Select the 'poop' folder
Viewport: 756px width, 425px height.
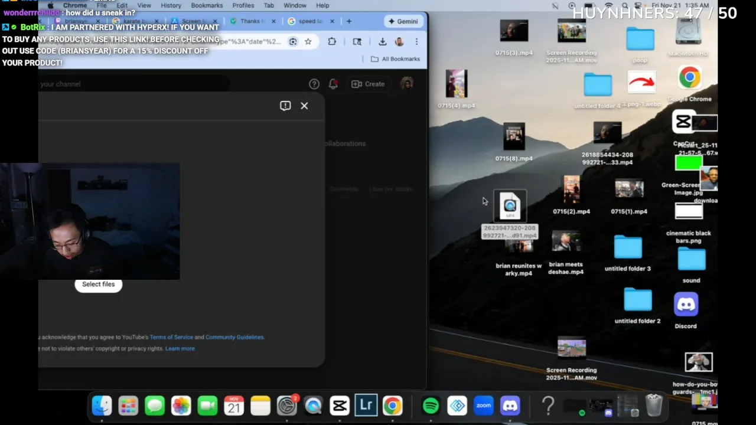coord(640,45)
